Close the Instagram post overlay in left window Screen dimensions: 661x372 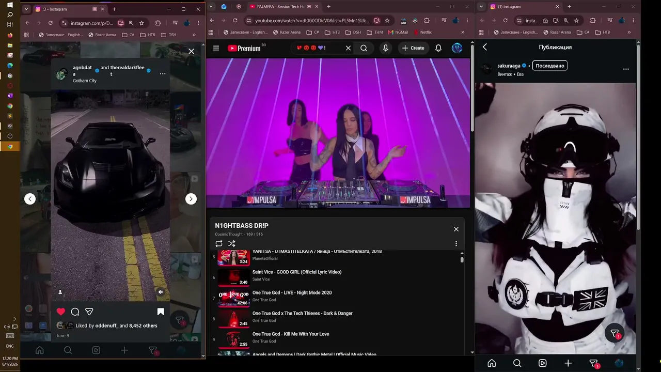(192, 51)
